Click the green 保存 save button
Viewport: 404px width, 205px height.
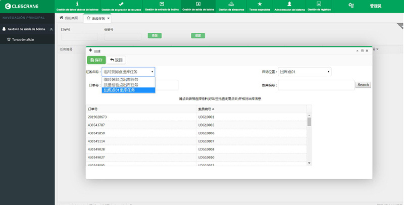(96, 60)
